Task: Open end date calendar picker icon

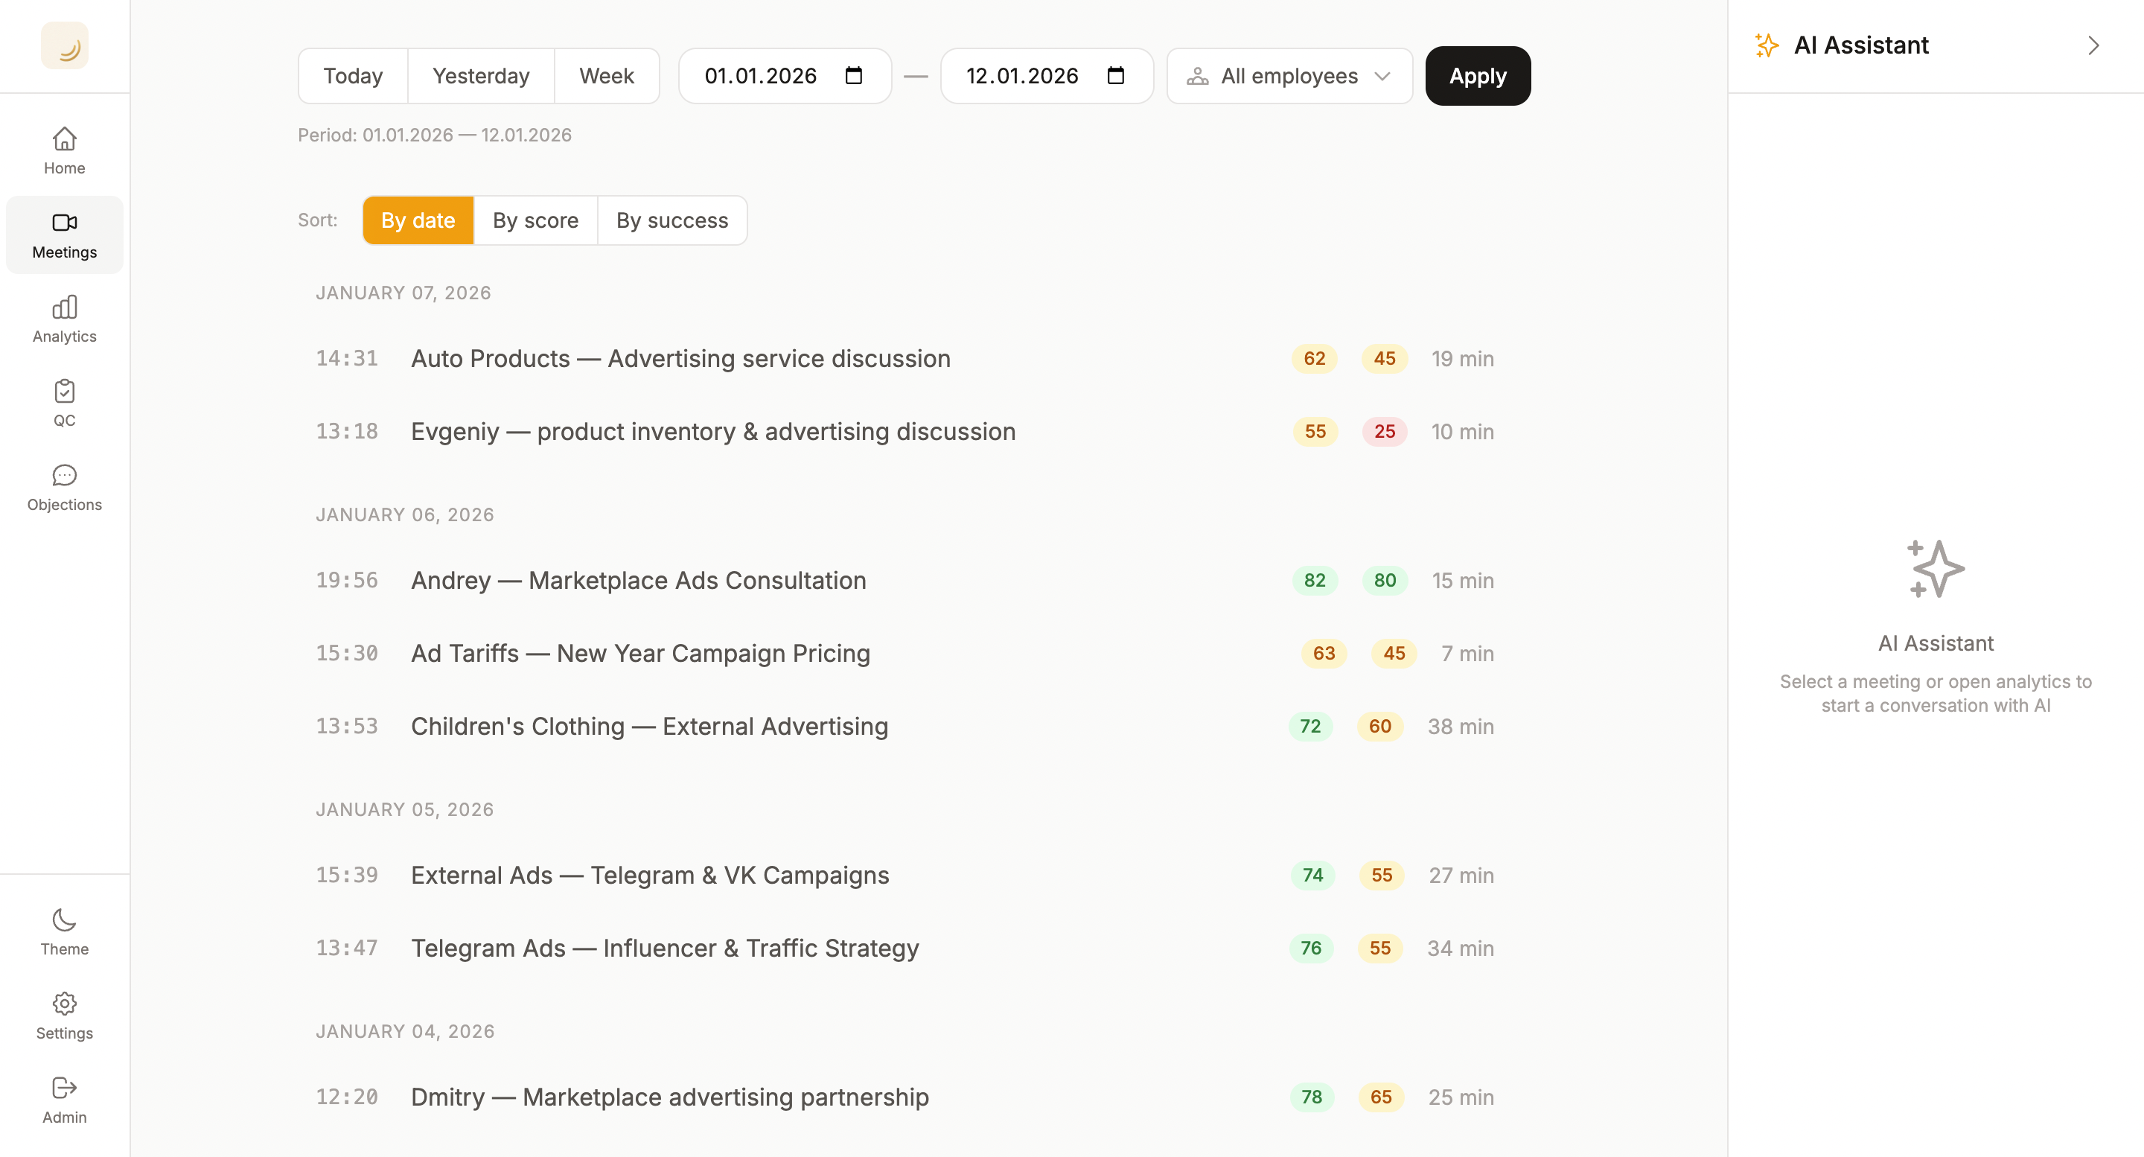Action: (1115, 76)
